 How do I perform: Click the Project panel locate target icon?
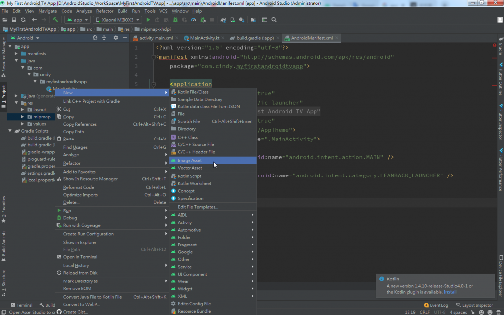point(95,38)
